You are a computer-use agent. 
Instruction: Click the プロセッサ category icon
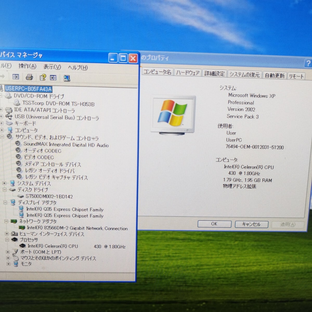(15, 240)
